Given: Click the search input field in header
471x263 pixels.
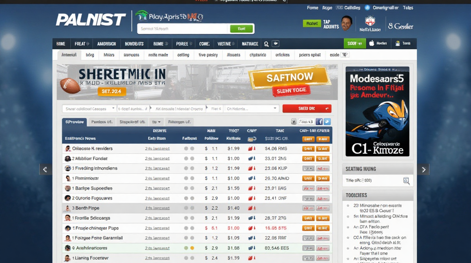Looking at the screenshot, I should [183, 29].
